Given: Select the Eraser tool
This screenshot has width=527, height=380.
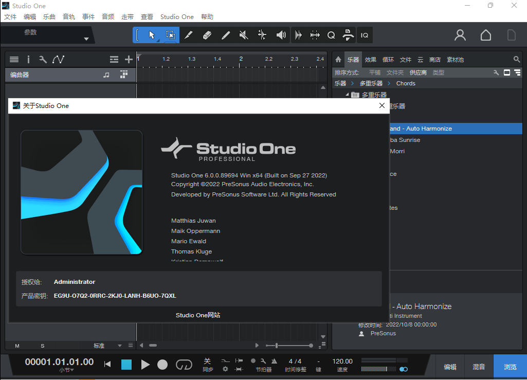Looking at the screenshot, I should click(207, 35).
